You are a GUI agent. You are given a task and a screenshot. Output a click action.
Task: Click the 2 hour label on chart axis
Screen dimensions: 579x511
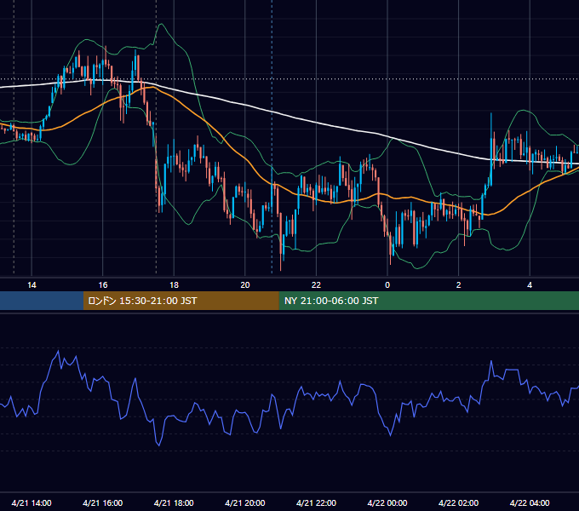coord(459,285)
